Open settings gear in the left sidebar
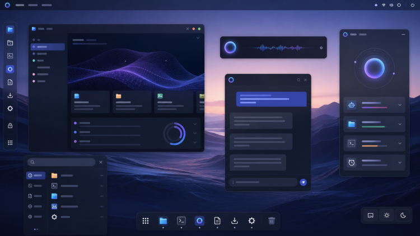Viewport: 420px width, 236px height. click(x=10, y=108)
